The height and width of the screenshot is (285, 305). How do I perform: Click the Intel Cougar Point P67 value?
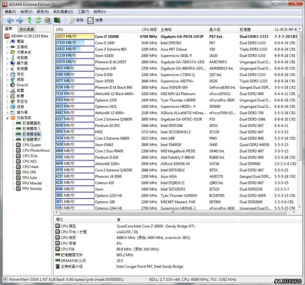150,266
